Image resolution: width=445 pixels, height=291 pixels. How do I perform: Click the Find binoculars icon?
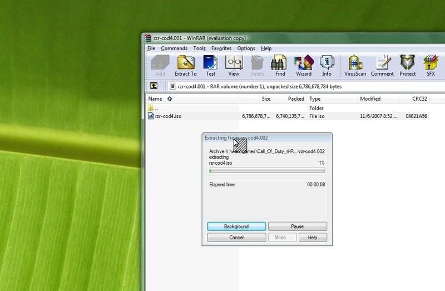(x=280, y=66)
